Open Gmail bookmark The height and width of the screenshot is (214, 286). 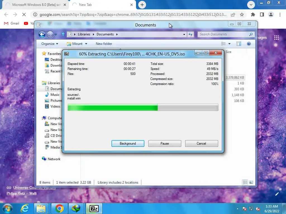point(11,23)
